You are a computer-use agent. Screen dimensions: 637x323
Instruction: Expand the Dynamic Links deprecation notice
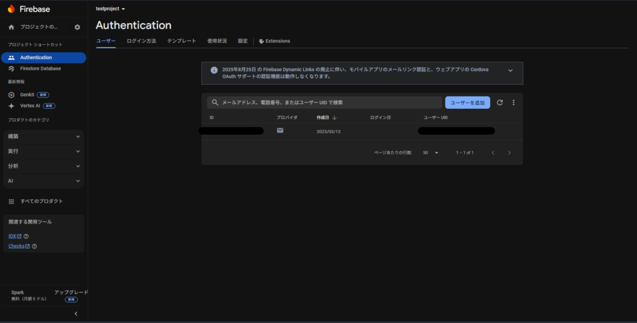(510, 70)
